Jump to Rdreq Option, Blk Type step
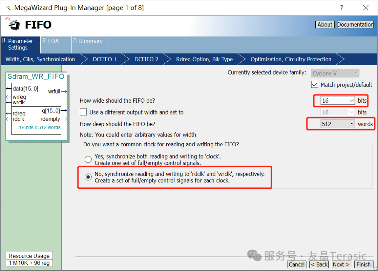This screenshot has width=378, height=271. tap(204, 60)
